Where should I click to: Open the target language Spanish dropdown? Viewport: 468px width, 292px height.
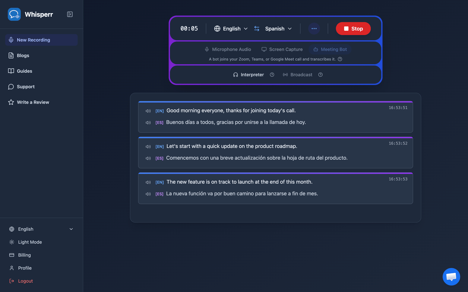point(278,29)
